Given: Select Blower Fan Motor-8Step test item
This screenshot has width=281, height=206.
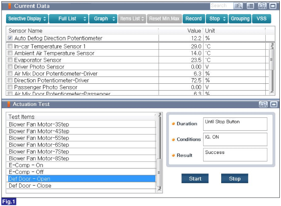Looking at the screenshot, I should (81, 158).
